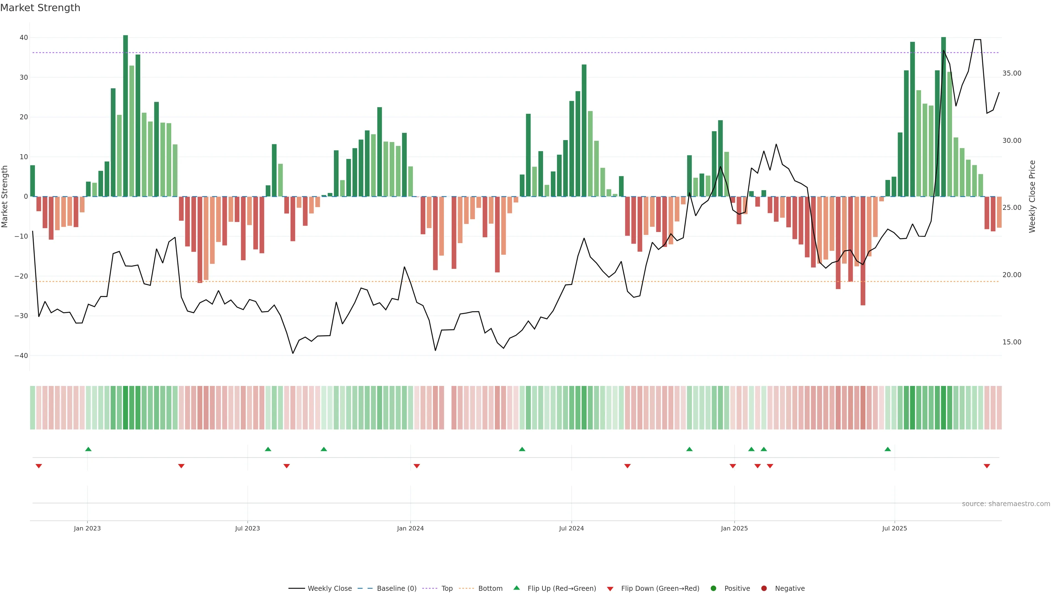Click the first green flip-up marker near Jan 2023
The height and width of the screenshot is (598, 1064).
[x=88, y=449]
